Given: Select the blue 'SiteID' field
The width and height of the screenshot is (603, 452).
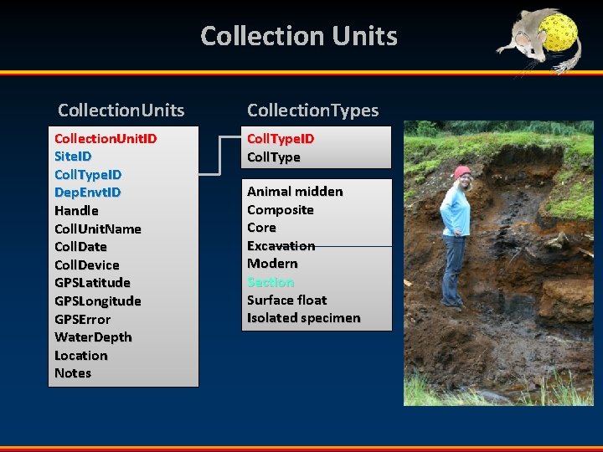Looking at the screenshot, I should point(73,156).
